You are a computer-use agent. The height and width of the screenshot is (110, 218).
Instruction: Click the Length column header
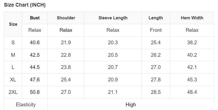156,18
